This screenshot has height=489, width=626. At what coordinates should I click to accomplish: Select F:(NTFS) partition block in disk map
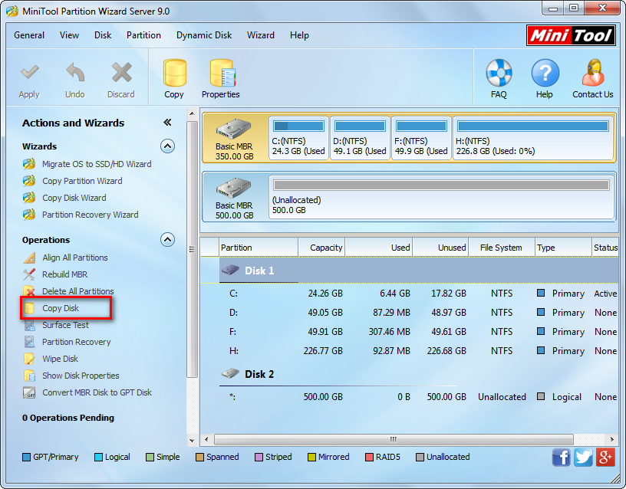tap(422, 138)
